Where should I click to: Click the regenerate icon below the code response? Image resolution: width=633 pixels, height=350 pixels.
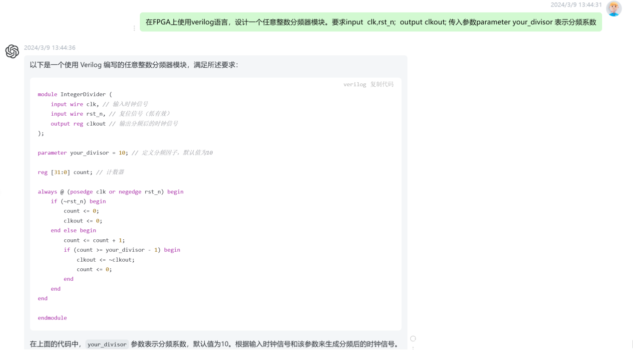(413, 339)
